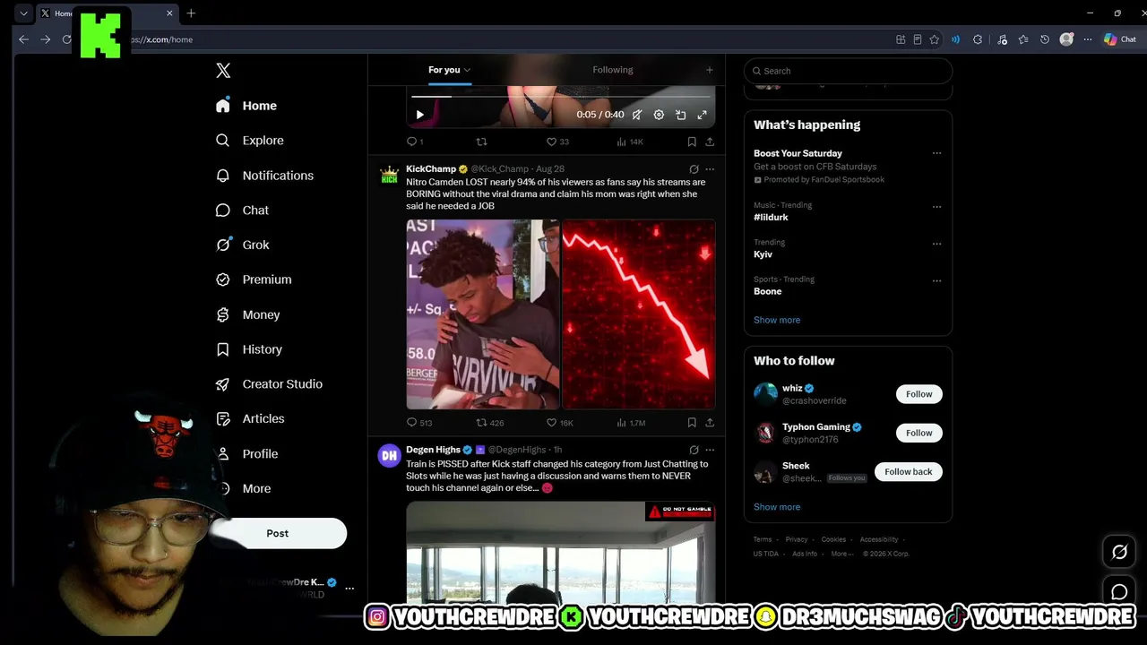Open the browser settings and more menu
This screenshot has height=645, width=1147.
click(x=1088, y=39)
